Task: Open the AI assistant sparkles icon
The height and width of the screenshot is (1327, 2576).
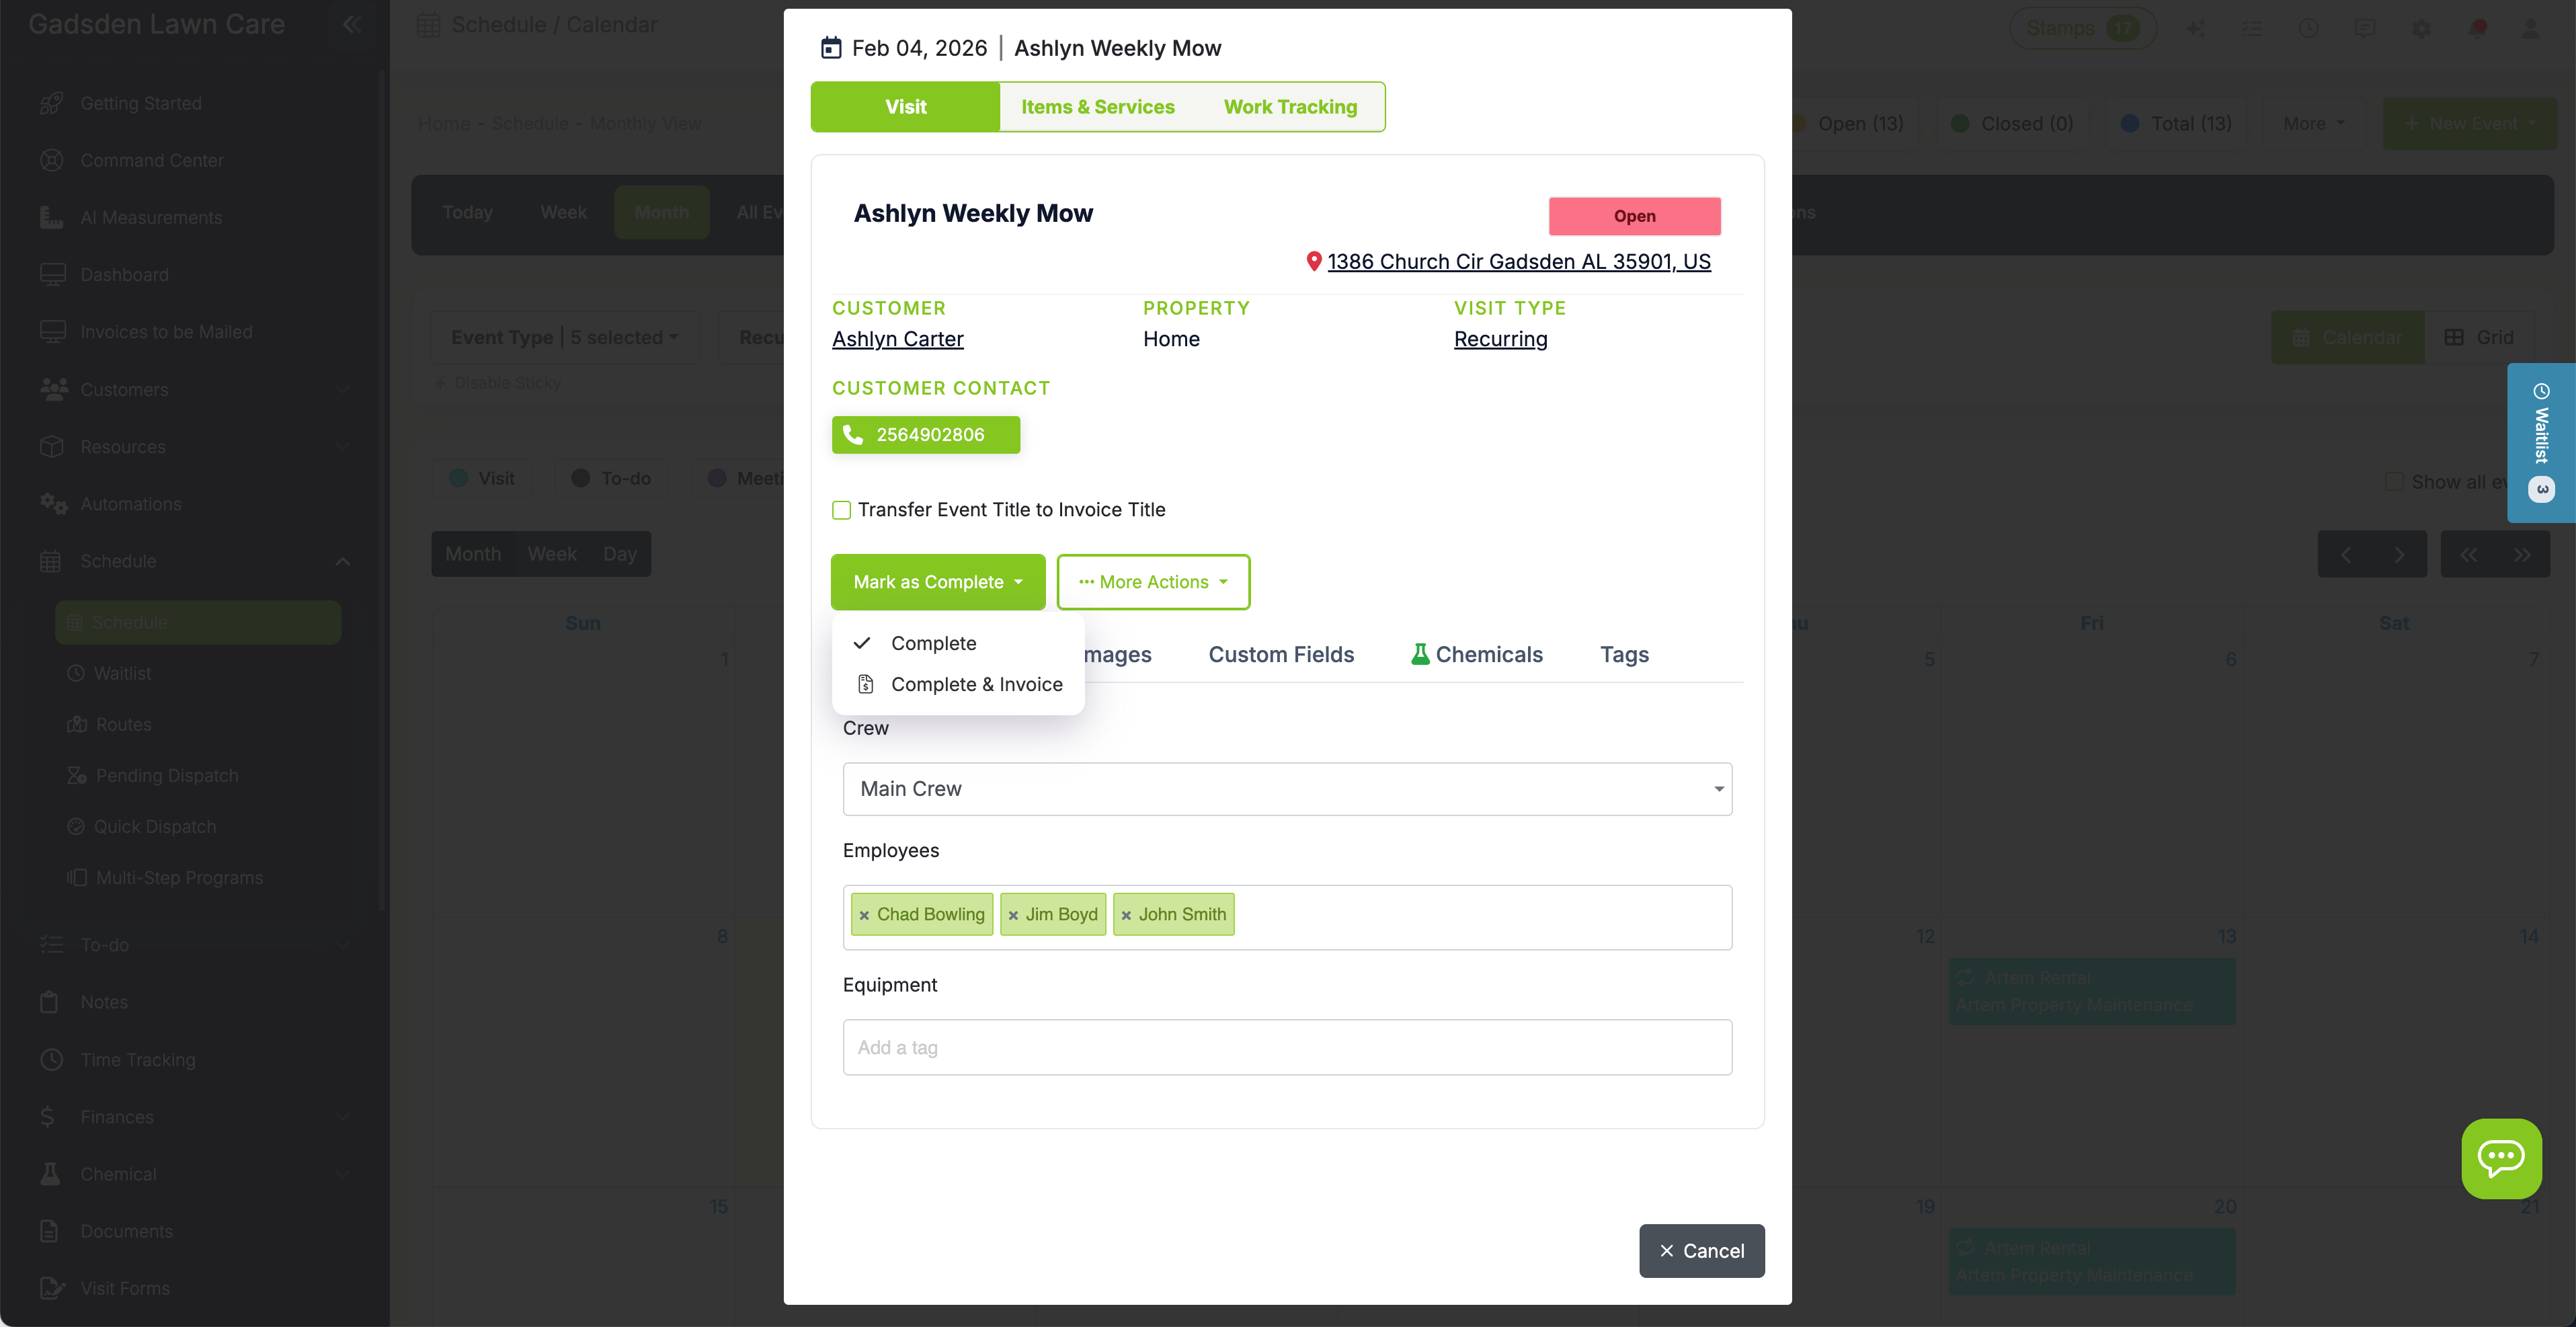Action: 2196,28
